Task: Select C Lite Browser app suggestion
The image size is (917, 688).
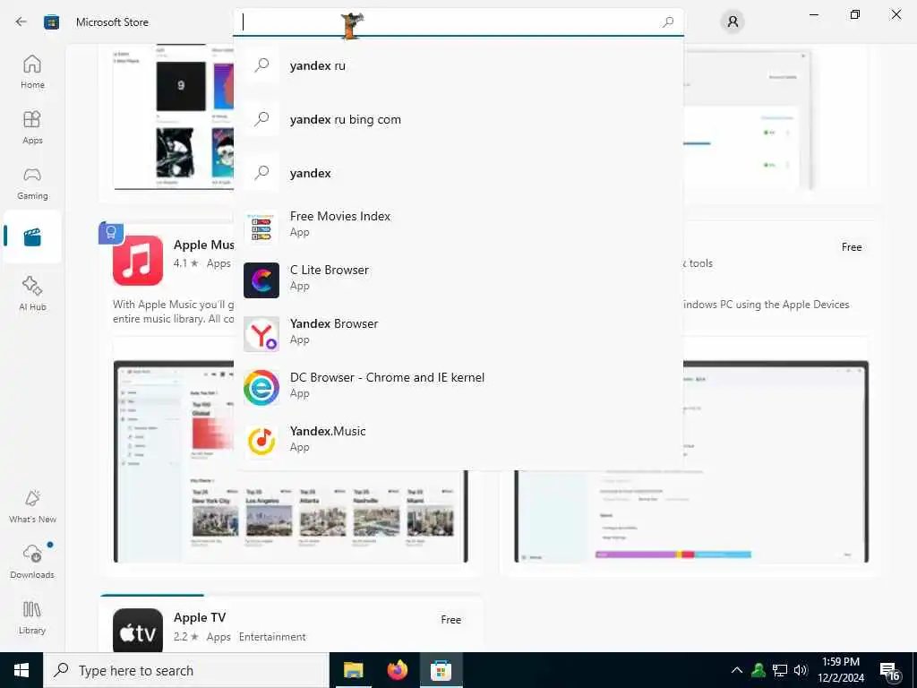Action: pyautogui.click(x=458, y=280)
